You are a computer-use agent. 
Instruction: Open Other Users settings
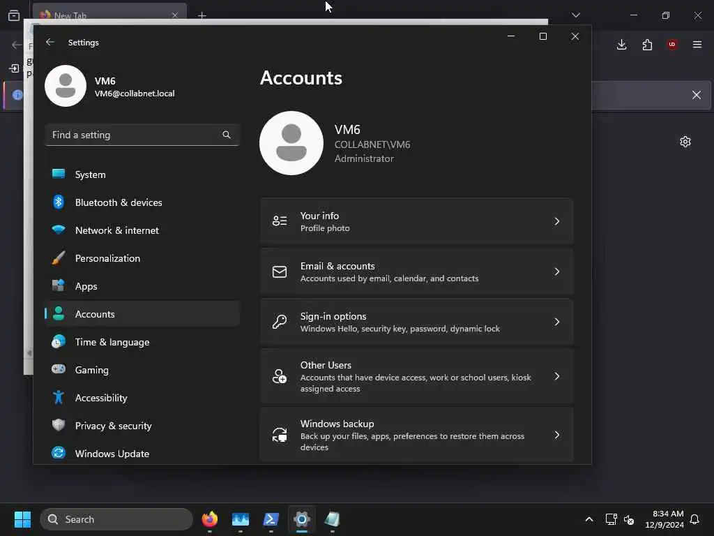click(x=417, y=376)
